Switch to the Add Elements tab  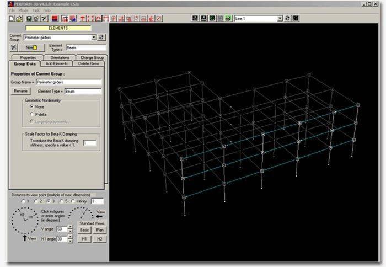(x=57, y=63)
